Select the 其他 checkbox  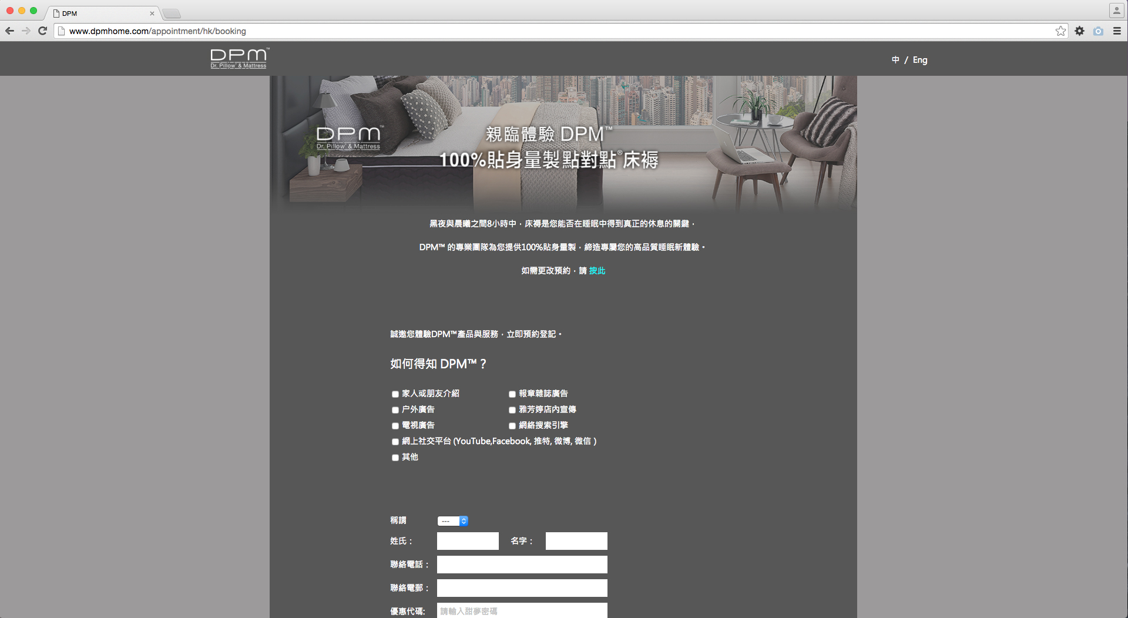395,458
